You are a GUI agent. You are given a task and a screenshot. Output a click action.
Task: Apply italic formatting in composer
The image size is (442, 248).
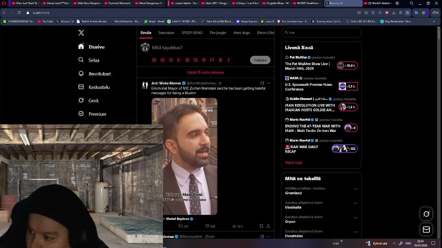[229, 60]
